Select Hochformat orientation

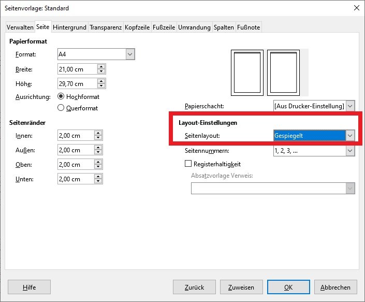coord(61,96)
